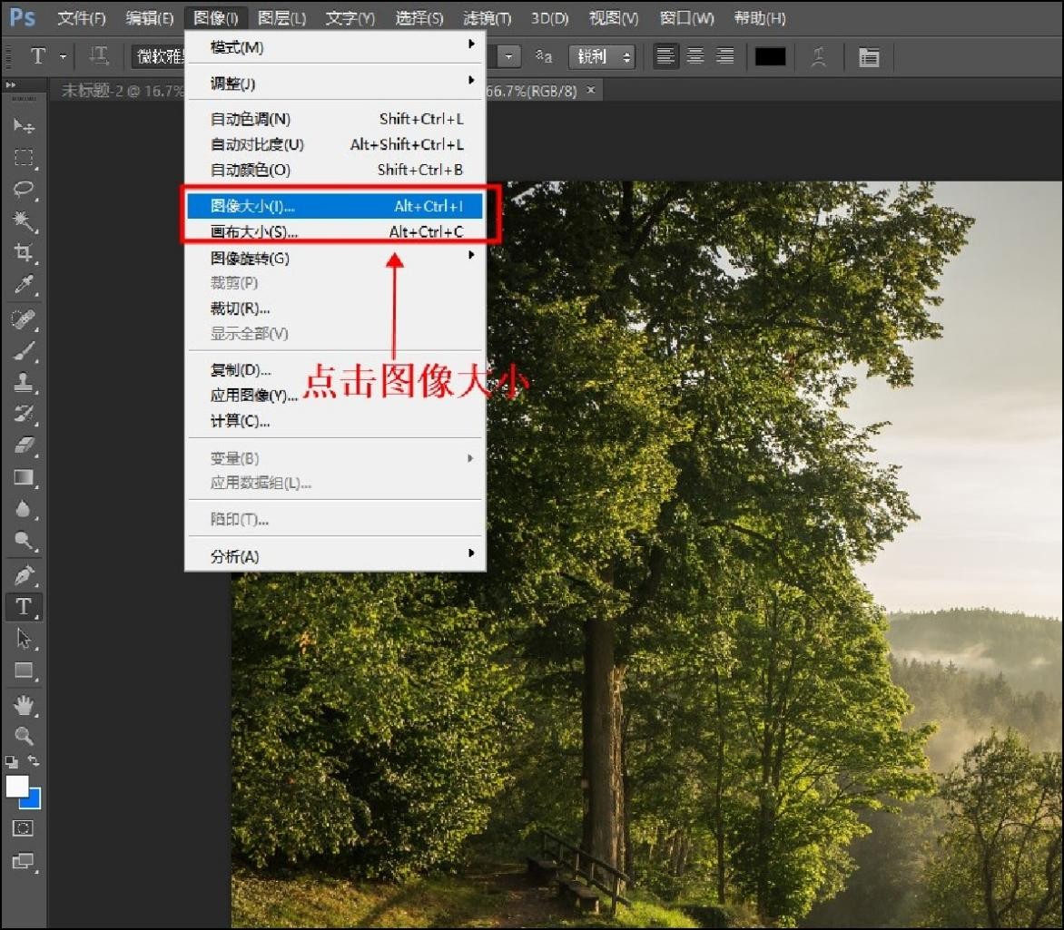Open the font size dropdown arrow
Image resolution: width=1064 pixels, height=930 pixels.
[508, 57]
